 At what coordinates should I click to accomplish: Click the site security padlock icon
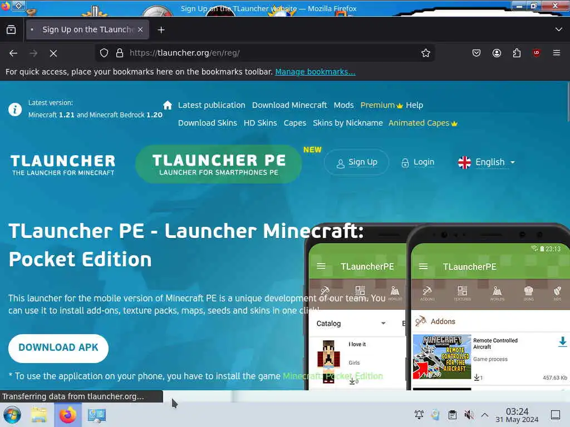[120, 53]
